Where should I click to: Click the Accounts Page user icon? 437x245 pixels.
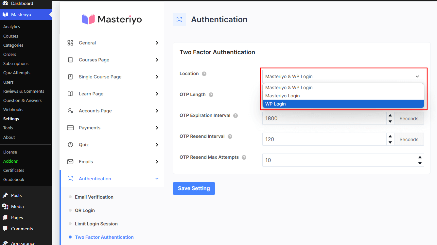coord(70,111)
